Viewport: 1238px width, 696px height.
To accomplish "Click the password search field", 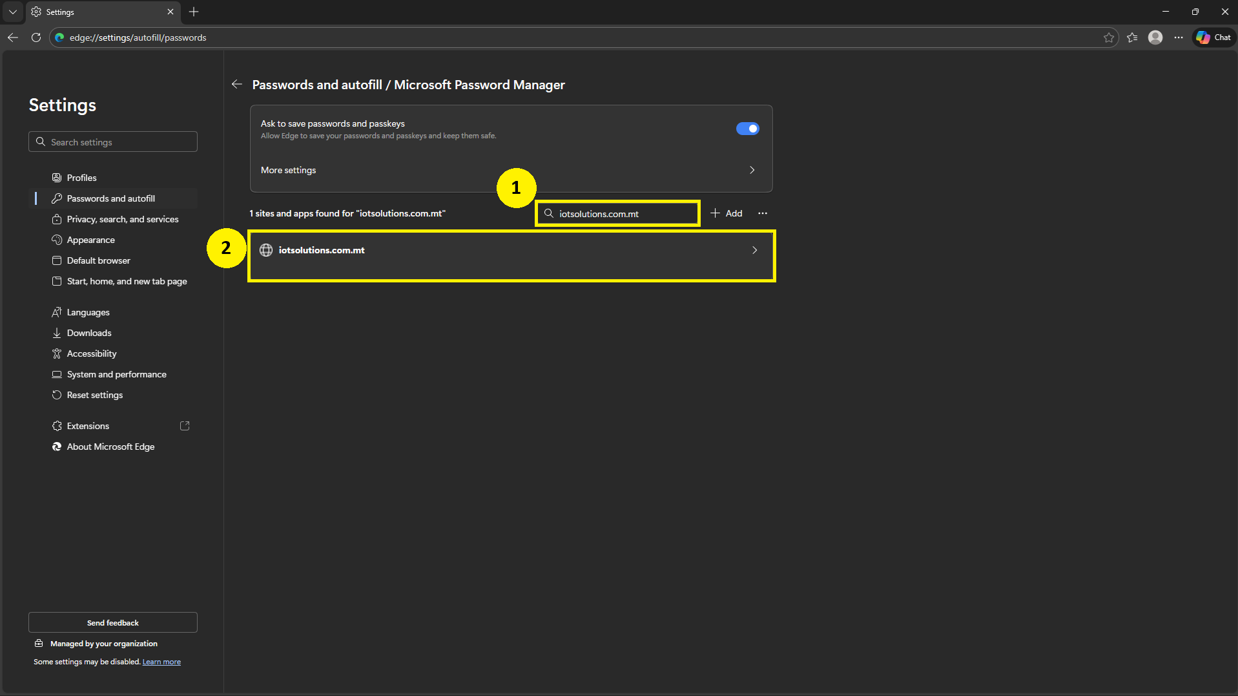I will tap(618, 213).
